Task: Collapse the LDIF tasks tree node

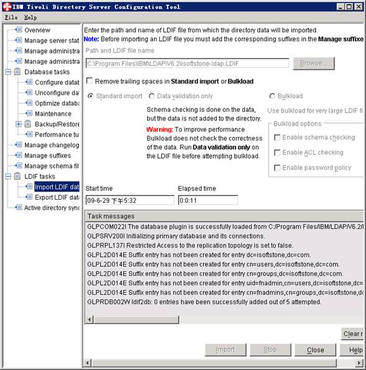Action: [8, 176]
